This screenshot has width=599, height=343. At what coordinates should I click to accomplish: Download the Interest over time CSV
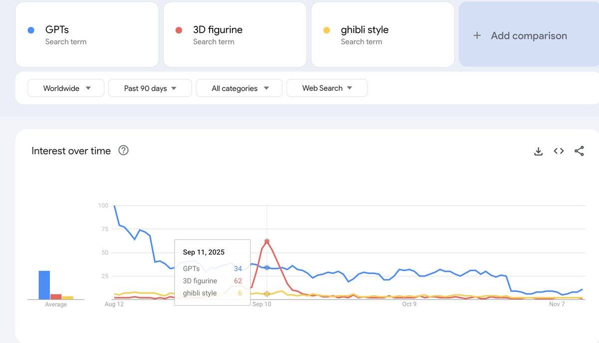pyautogui.click(x=538, y=151)
